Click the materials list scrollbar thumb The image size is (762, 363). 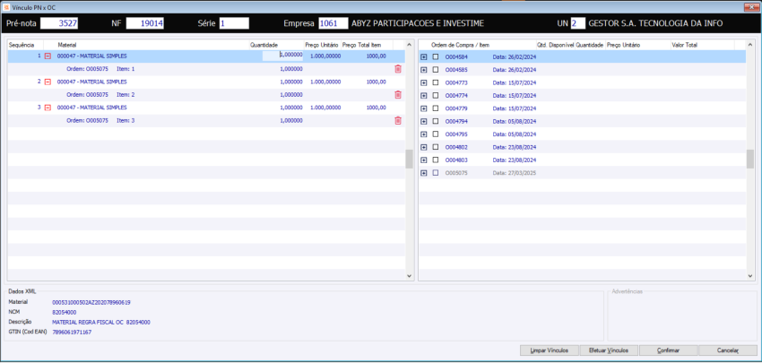pyautogui.click(x=409, y=159)
